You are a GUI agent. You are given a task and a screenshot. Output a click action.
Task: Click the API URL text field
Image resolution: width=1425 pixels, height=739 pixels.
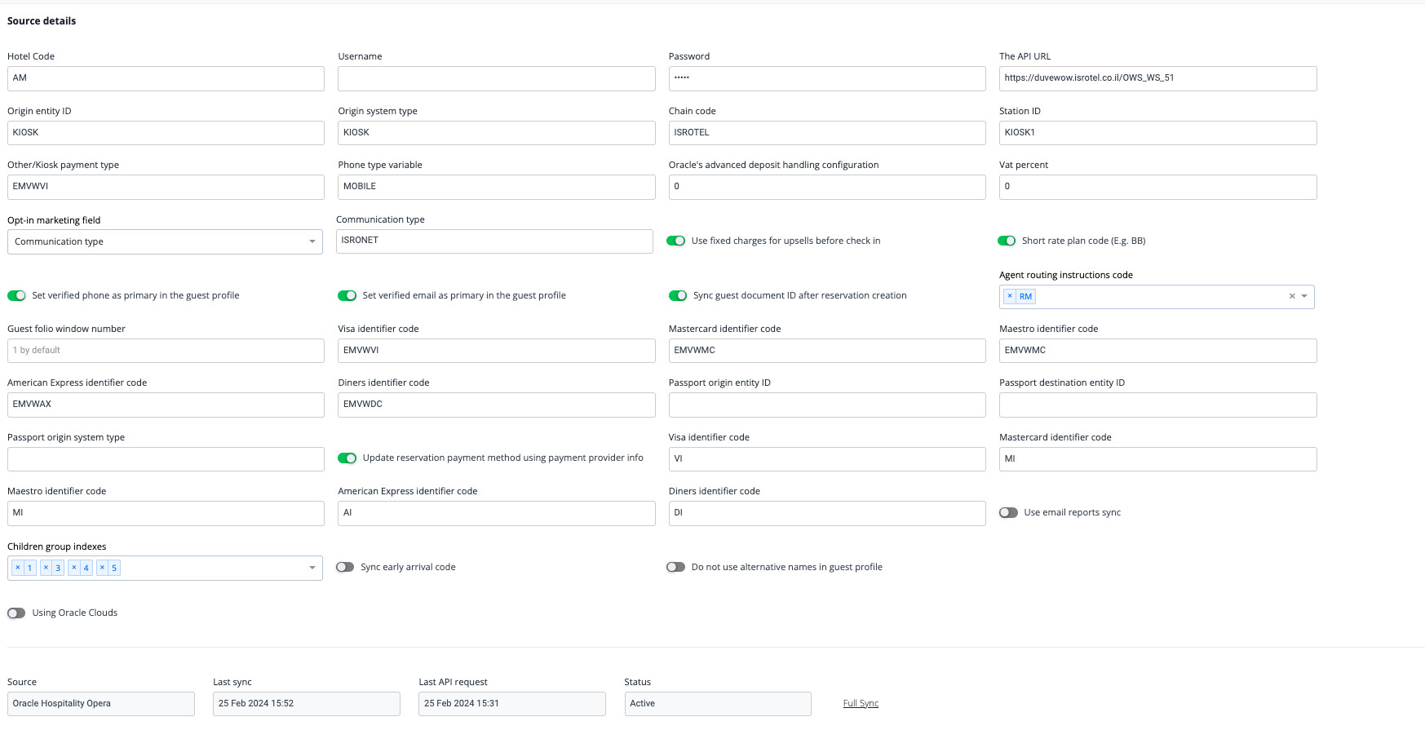click(x=1157, y=79)
